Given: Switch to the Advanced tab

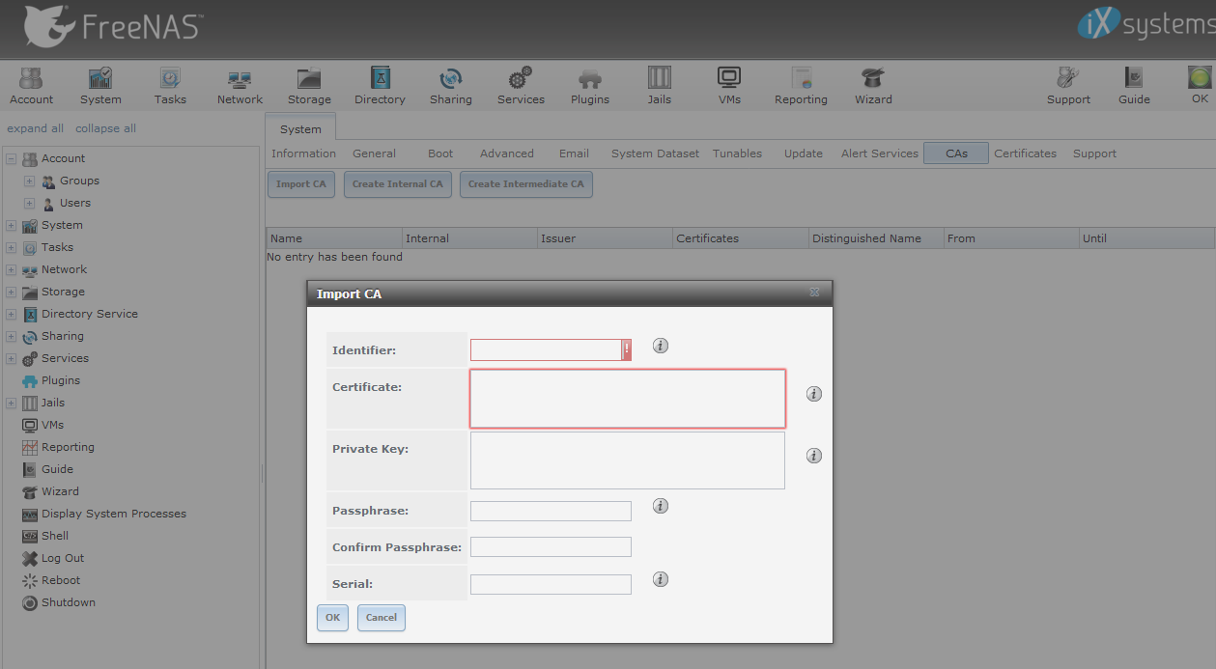Looking at the screenshot, I should click(x=507, y=153).
